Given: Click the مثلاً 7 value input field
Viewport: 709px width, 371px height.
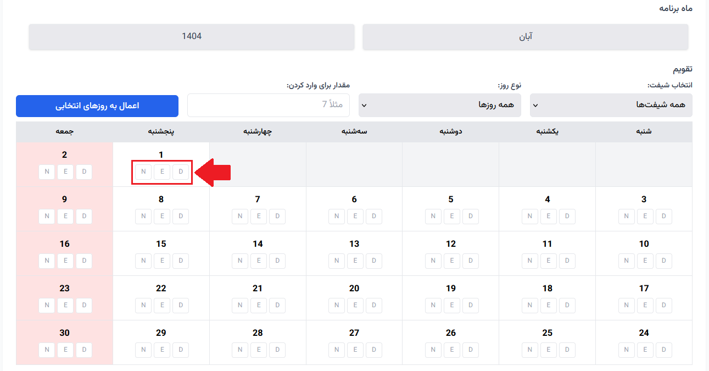Looking at the screenshot, I should click(x=269, y=105).
